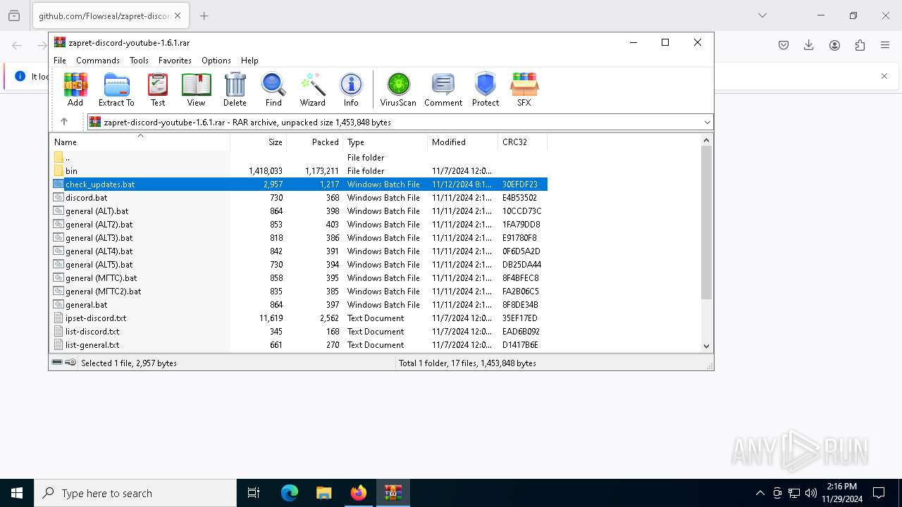This screenshot has height=507, width=902.
Task: Select ipset-discord.txt file
Action: (x=299, y=318)
